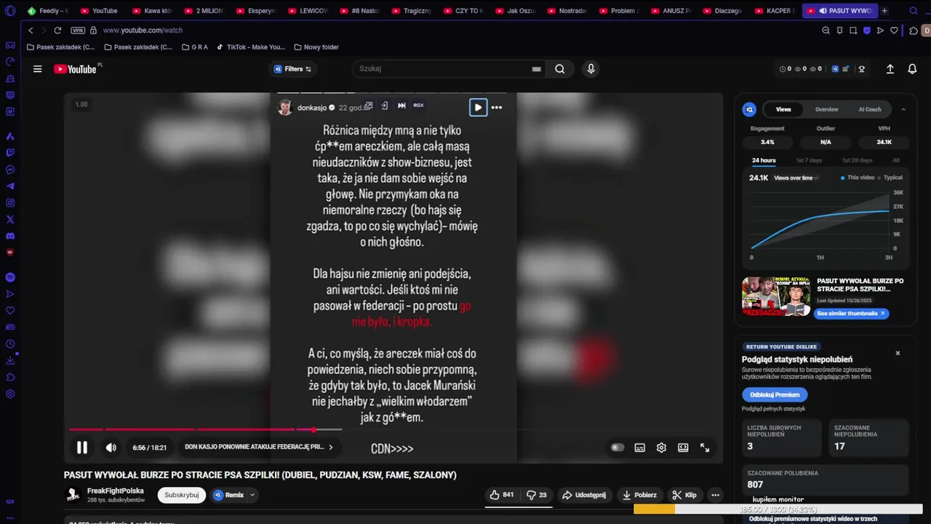
Task: Open Views over time dropdown
Action: [x=796, y=178]
